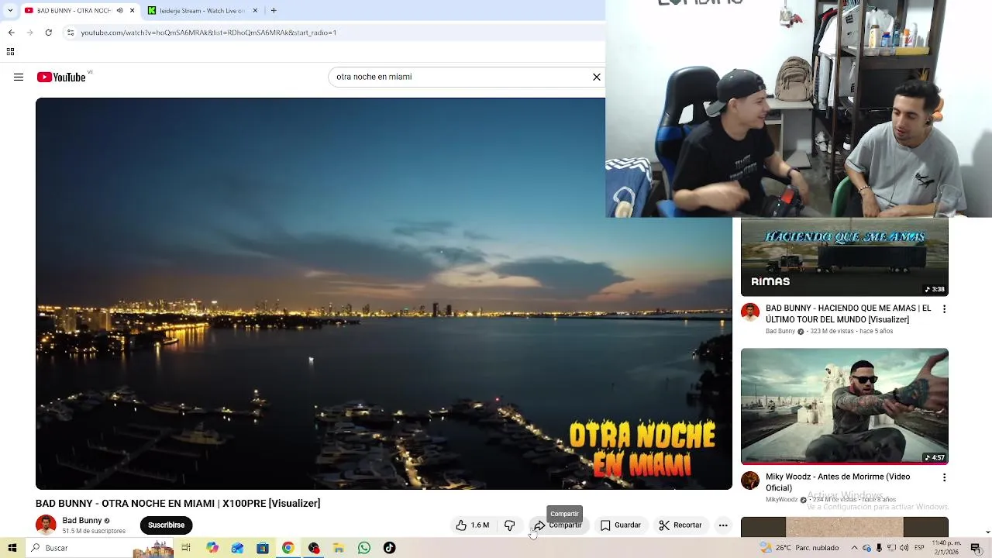Screen dimensions: 992x558
Task: Open Task View on taskbar
Action: tap(186, 548)
